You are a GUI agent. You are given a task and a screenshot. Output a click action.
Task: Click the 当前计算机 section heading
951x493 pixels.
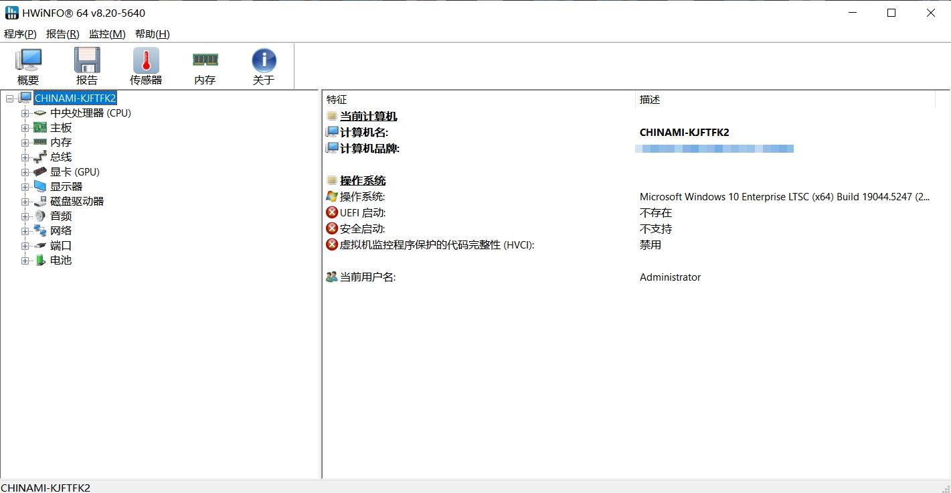(x=369, y=117)
